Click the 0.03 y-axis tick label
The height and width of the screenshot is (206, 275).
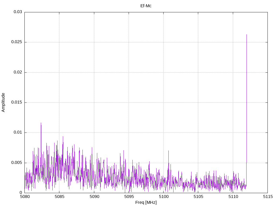18,12
